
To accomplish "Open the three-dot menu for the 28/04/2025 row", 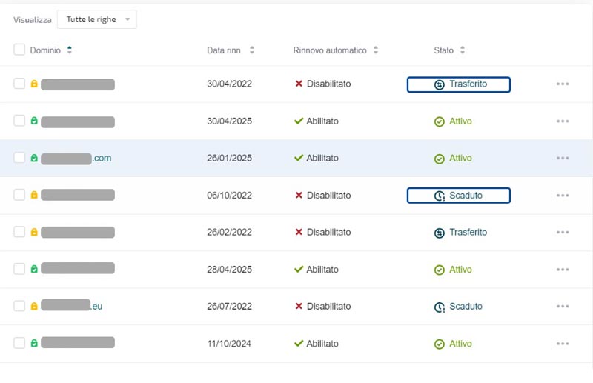I will click(562, 270).
